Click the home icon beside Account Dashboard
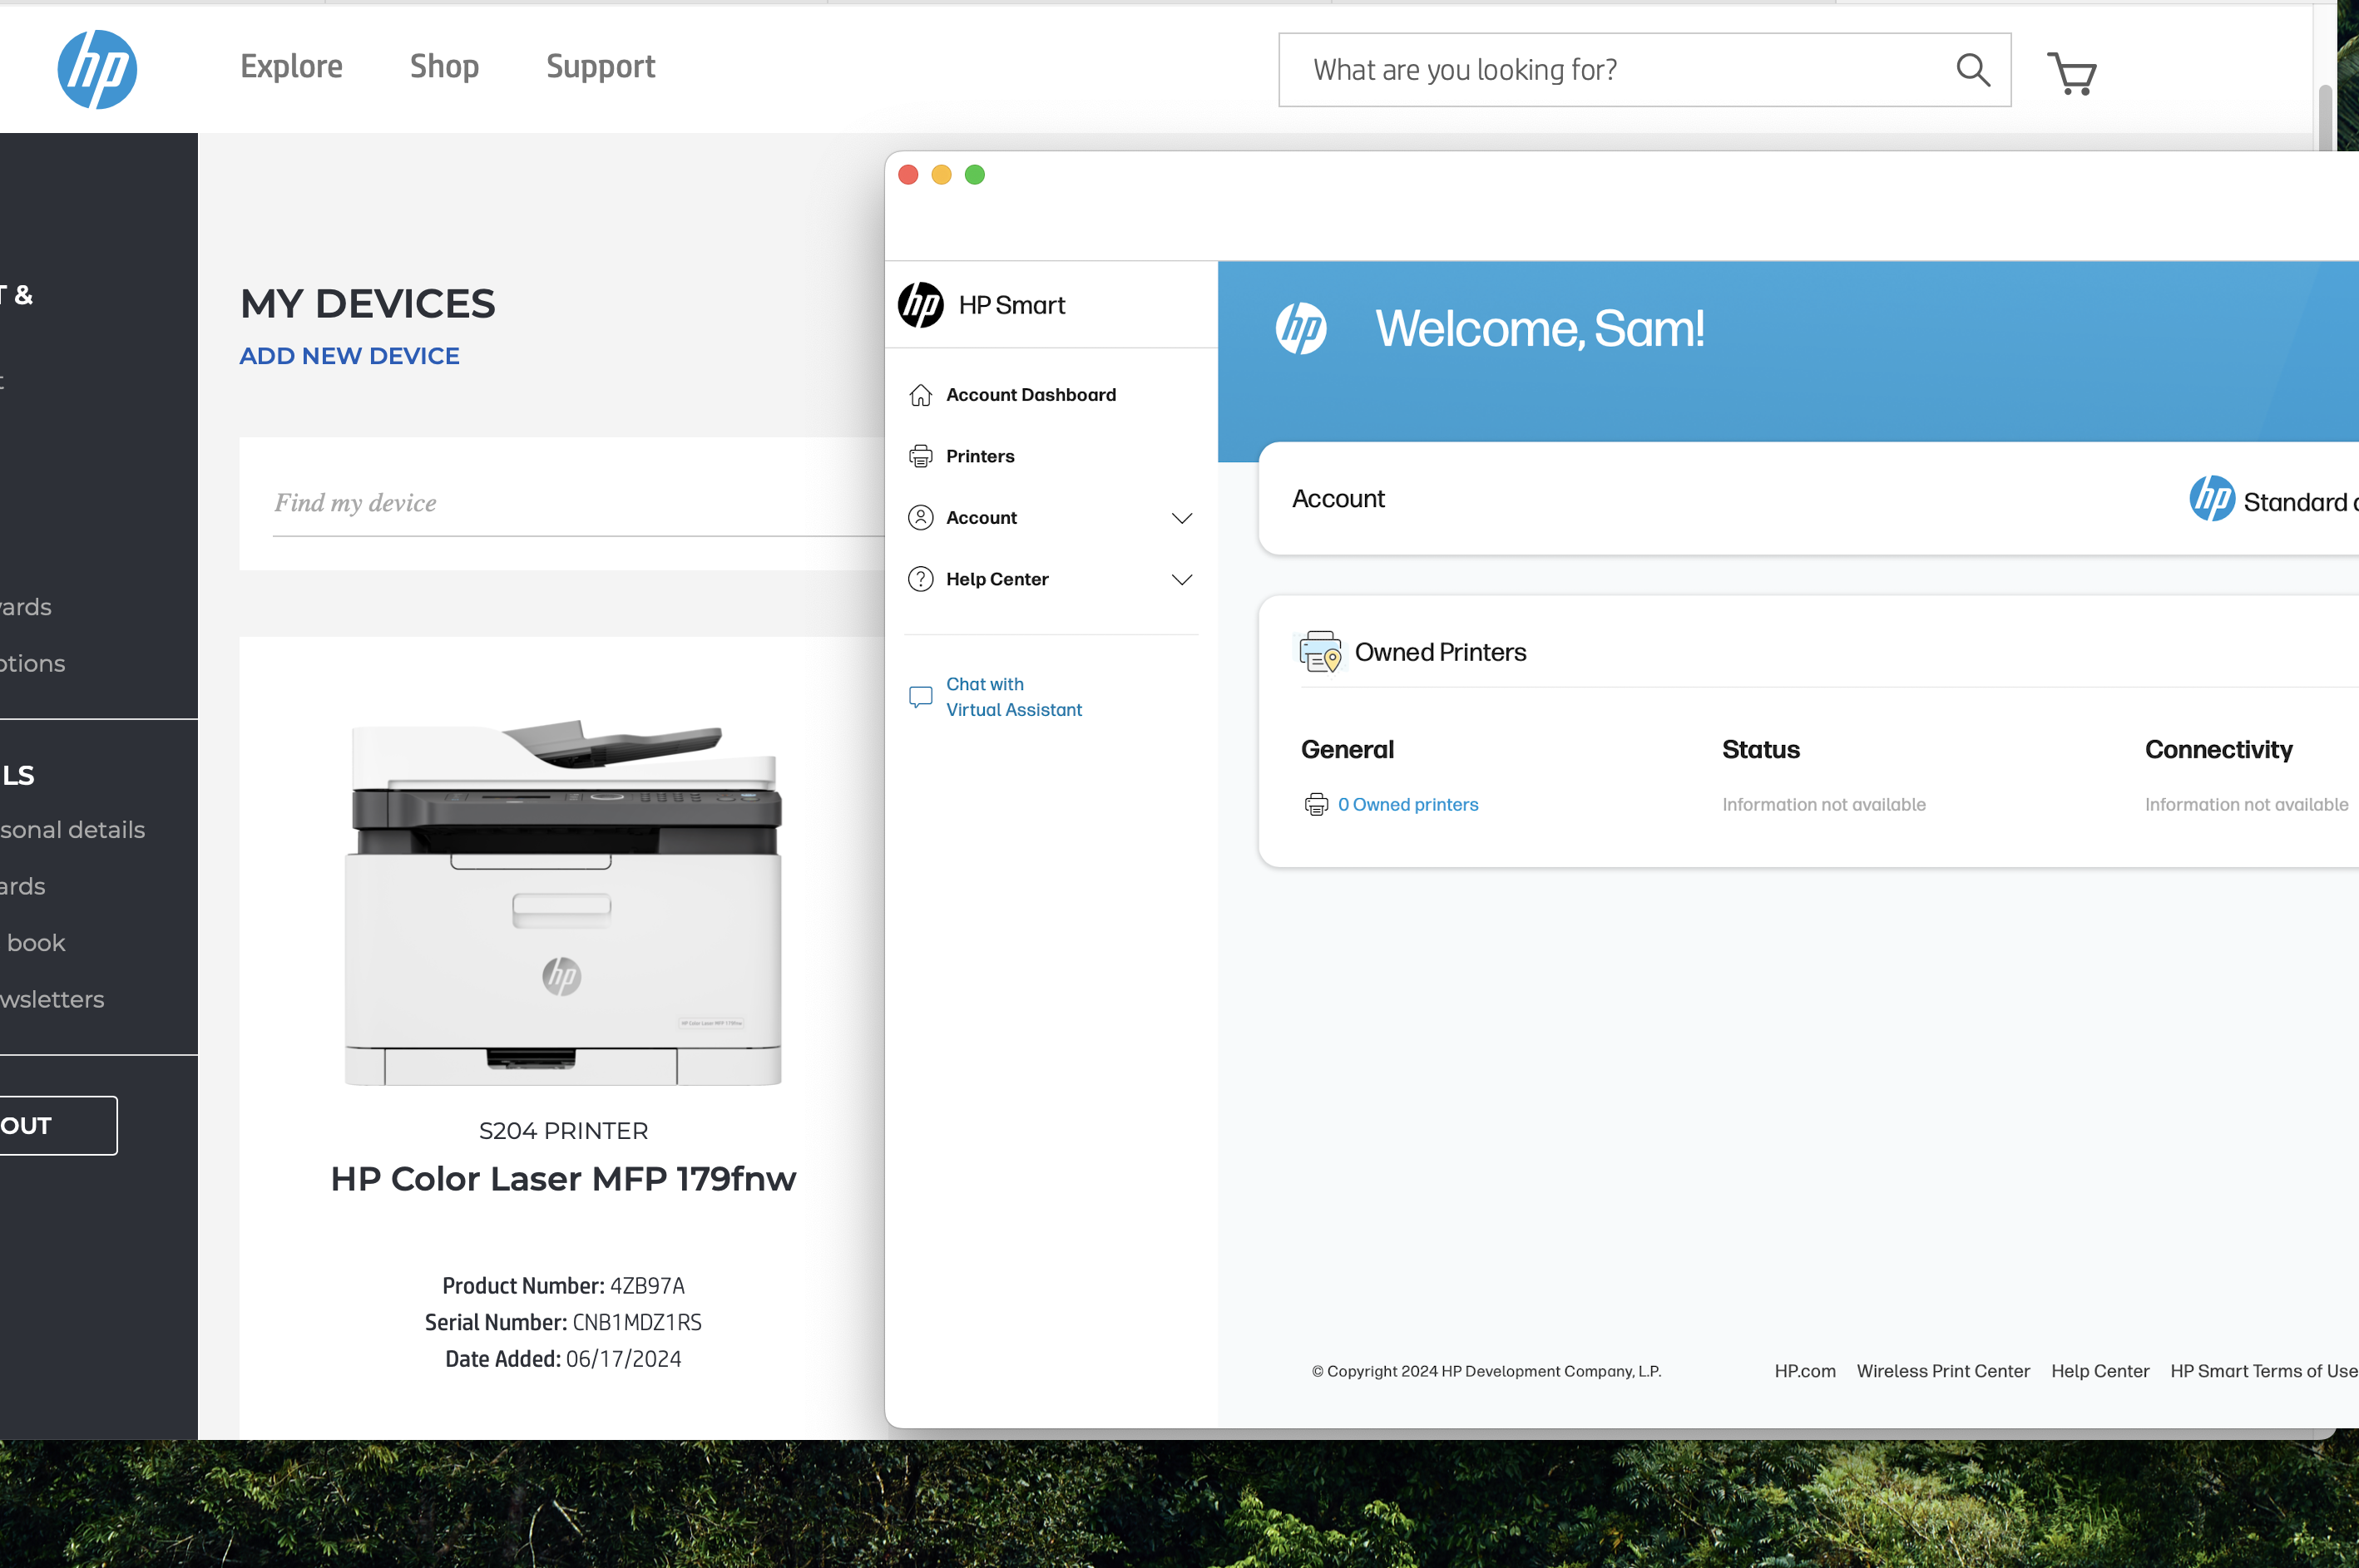 pos(920,395)
